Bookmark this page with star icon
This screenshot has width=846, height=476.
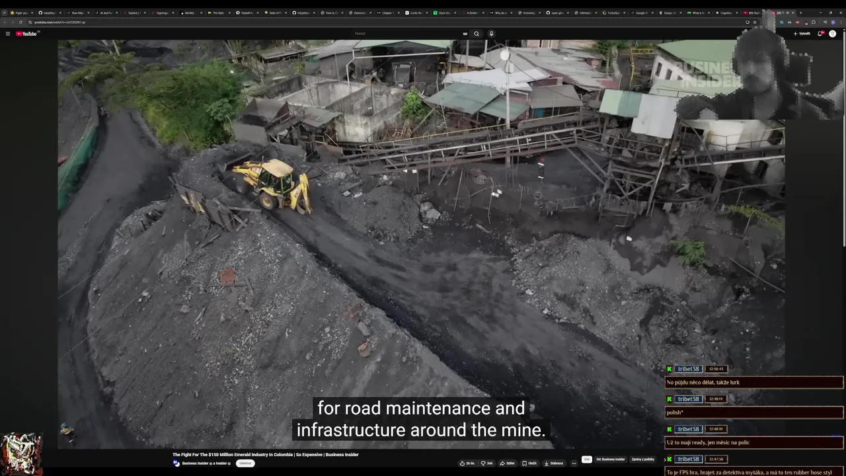pyautogui.click(x=754, y=22)
